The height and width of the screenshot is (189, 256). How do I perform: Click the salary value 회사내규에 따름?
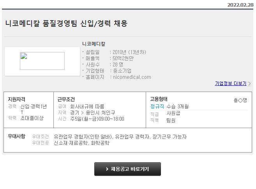click(87, 106)
